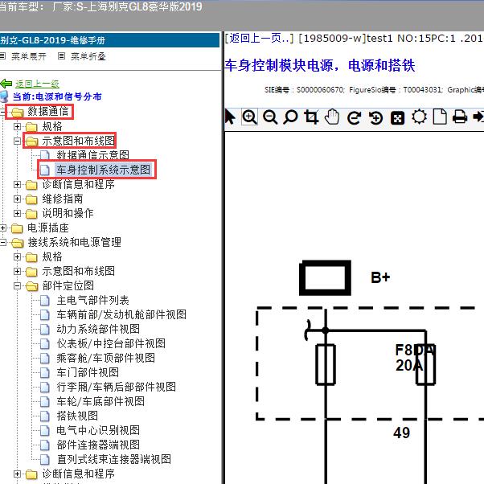The image size is (484, 484).
Task: Choose the plain magnifier search tool
Action: [x=290, y=117]
